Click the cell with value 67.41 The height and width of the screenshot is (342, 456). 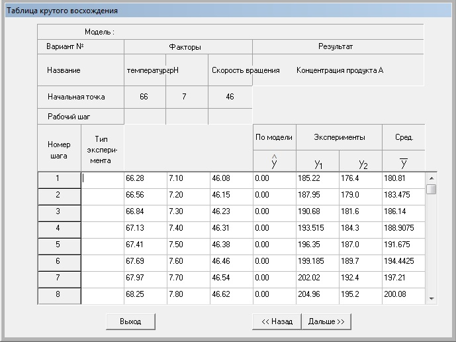tap(146, 247)
